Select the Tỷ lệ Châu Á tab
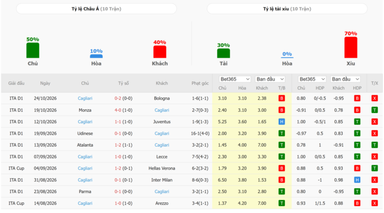This screenshot has height=213, width=384. coord(96,9)
